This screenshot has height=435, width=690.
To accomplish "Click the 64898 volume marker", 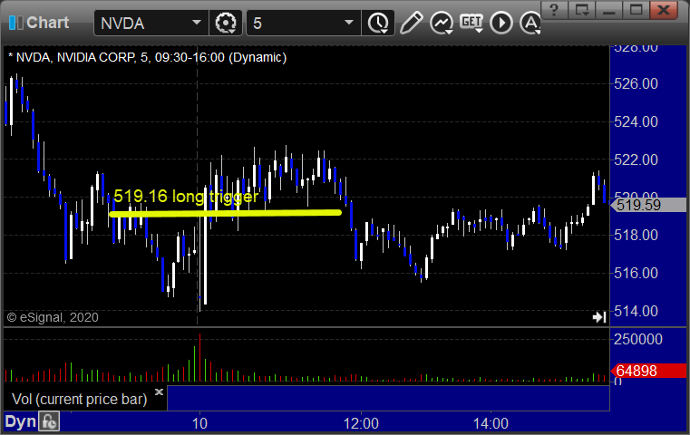I will point(648,371).
